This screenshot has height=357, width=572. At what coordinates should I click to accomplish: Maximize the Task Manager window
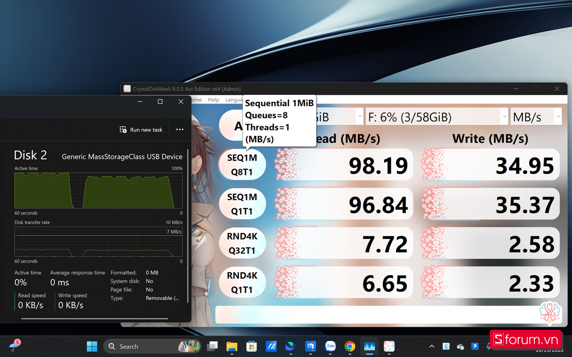[160, 101]
